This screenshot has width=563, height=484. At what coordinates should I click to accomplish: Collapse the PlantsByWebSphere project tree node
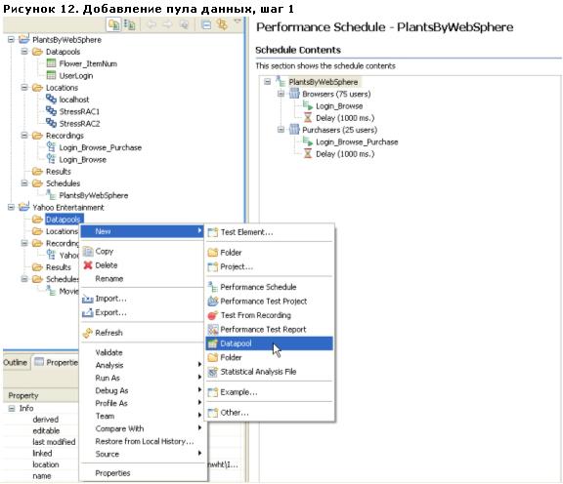[11, 39]
